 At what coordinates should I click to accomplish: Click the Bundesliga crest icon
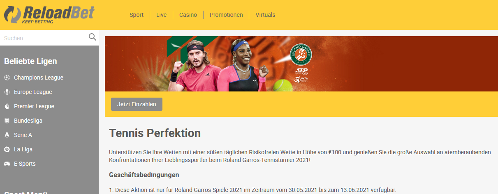[x=7, y=121]
